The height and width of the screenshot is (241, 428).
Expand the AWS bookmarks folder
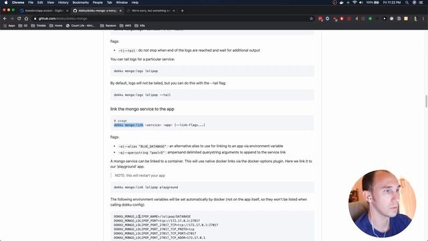pos(125,25)
